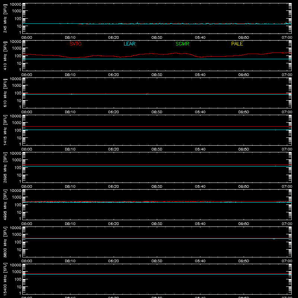The image size is (298, 298).
Task: Click the yellow PALE legend label
Action: click(x=237, y=44)
